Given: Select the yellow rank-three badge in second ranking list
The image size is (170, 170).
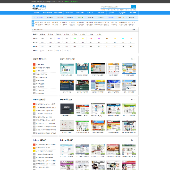Looking at the screenshot, I should [x=34, y=110].
